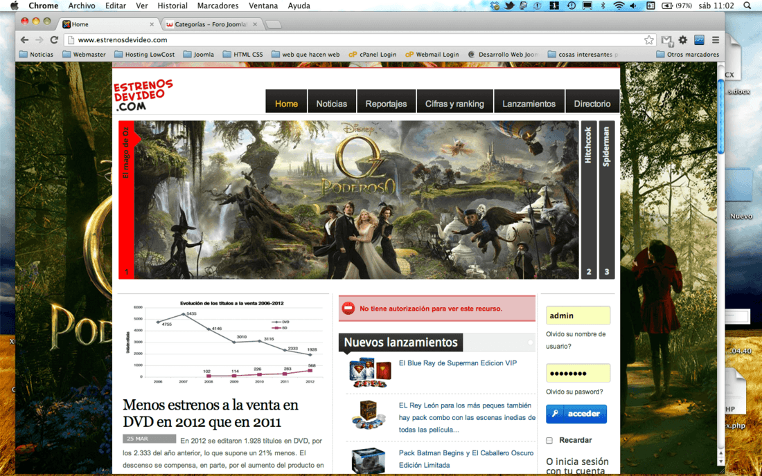Open El Blue Ray de Superman link
Image resolution: width=762 pixels, height=476 pixels.
pyautogui.click(x=458, y=363)
